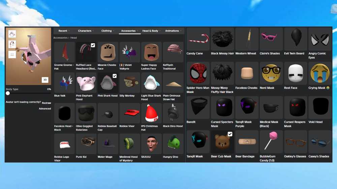
Task: Pick the Black Dino Hood
Action: [173, 113]
